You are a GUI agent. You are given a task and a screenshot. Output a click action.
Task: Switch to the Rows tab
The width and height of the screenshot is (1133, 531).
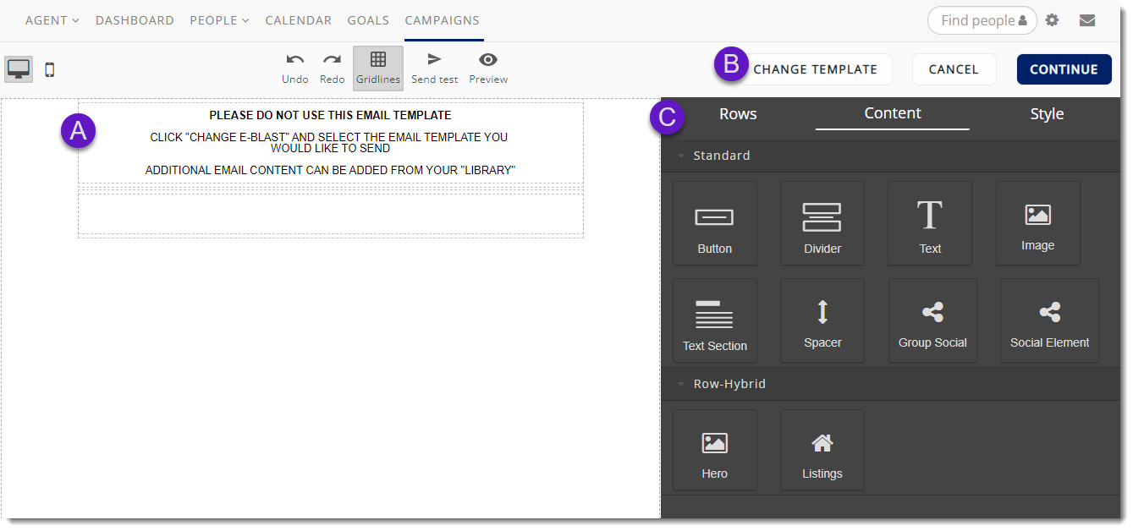[x=737, y=112]
